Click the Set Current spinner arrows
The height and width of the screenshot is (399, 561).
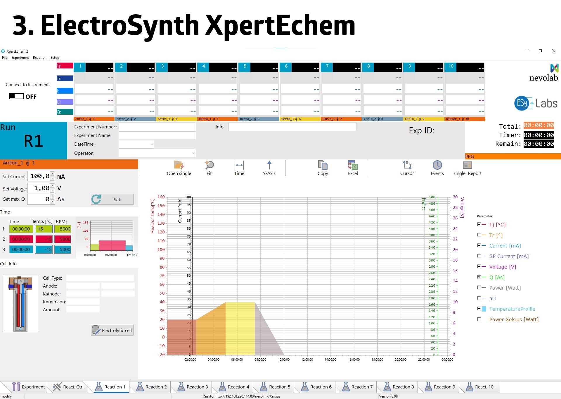click(52, 176)
